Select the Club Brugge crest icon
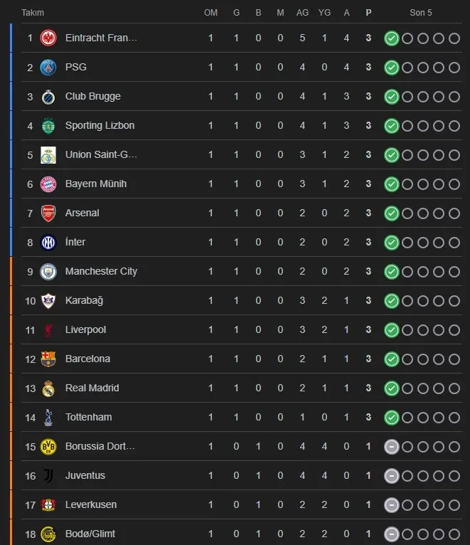Screen dimensions: 470x545 (48, 96)
